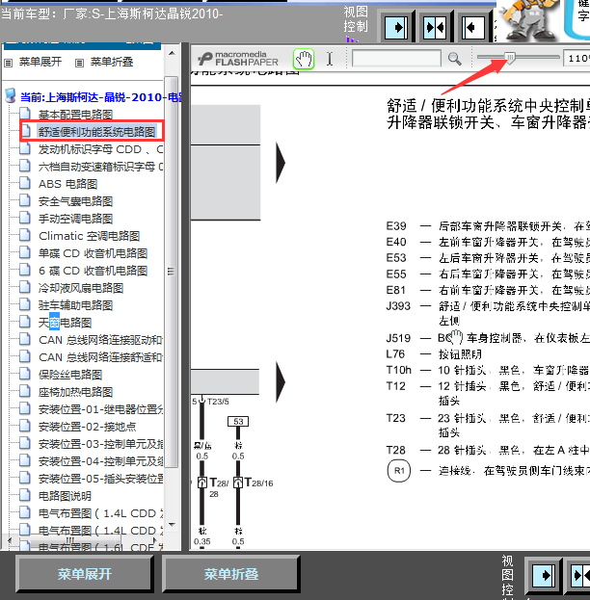The height and width of the screenshot is (600, 590).
Task: Click bottom view control right-arrow button
Action: [544, 575]
